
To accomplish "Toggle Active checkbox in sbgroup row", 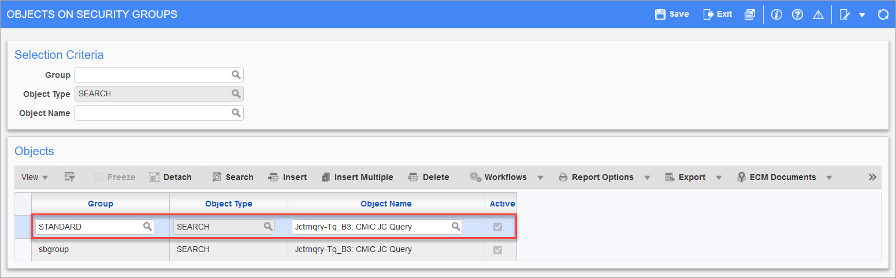I will 497,250.
